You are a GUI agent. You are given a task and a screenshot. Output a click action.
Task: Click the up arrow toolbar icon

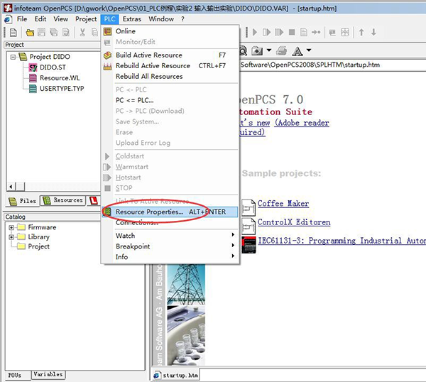pyautogui.click(x=361, y=33)
